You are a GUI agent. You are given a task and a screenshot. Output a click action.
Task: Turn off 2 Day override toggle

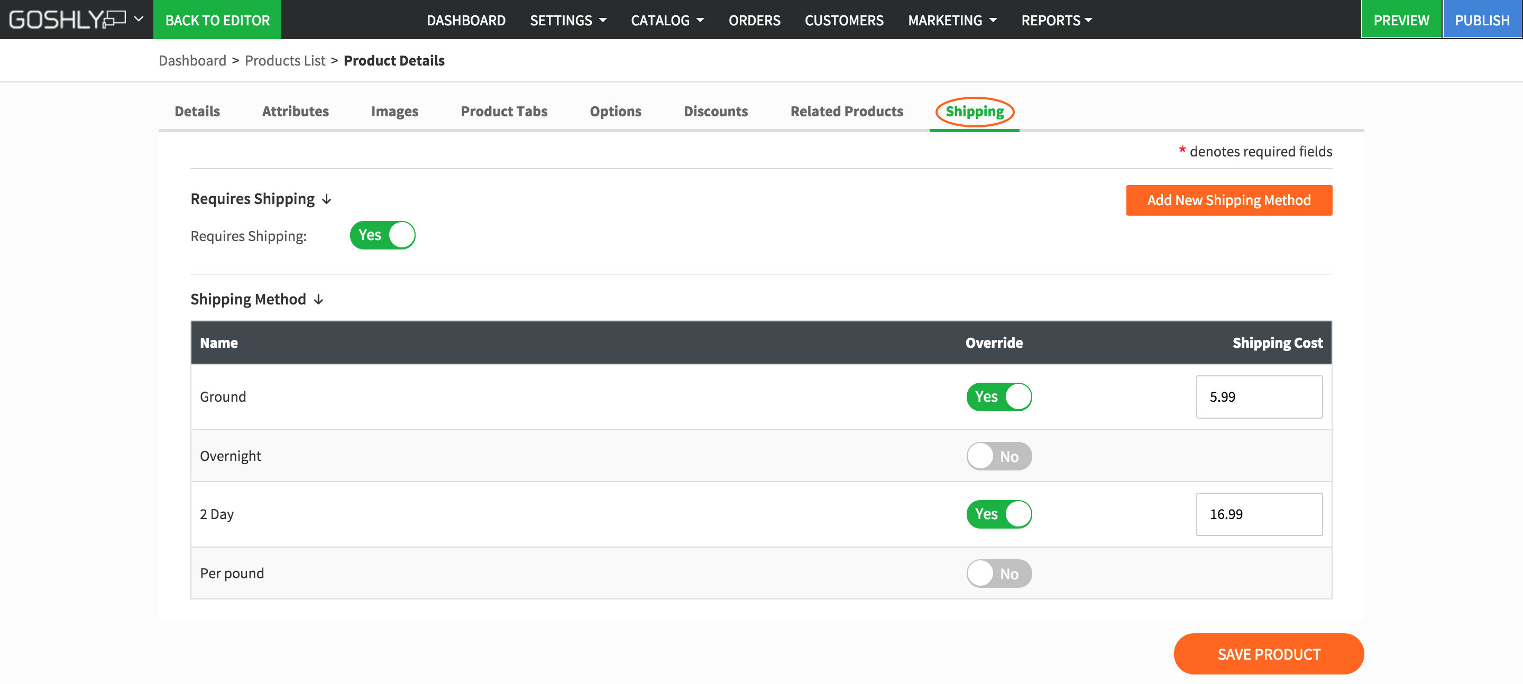998,514
